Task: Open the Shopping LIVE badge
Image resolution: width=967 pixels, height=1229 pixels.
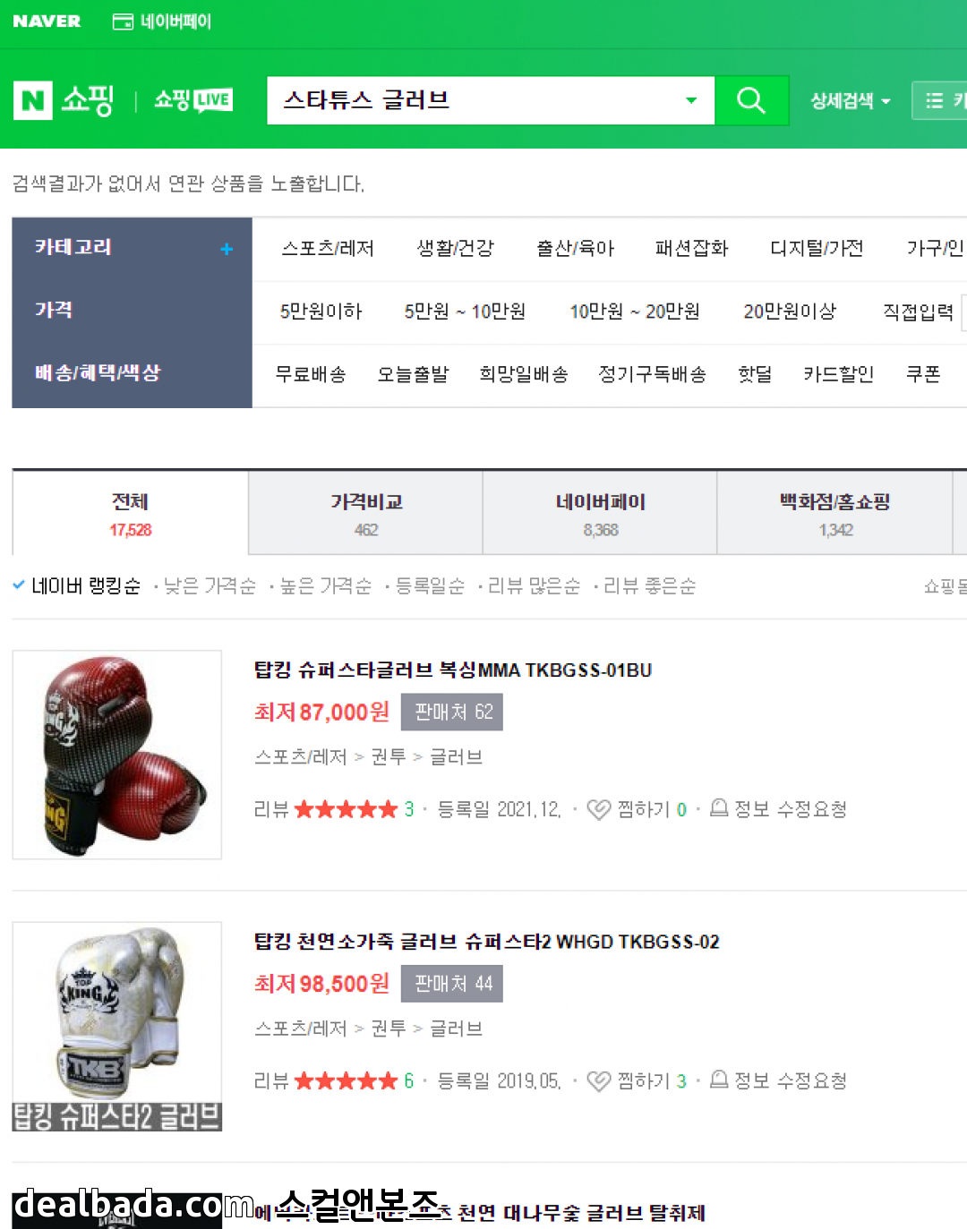Action: [x=193, y=100]
